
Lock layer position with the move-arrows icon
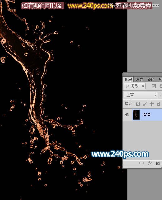pyautogui.click(x=151, y=104)
